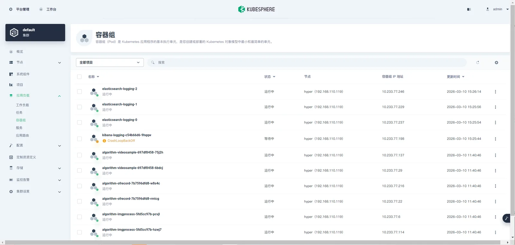Image resolution: width=515 pixels, height=245 pixels.
Task: Check the algorithm-imgprocess-5fd5cc97b-pcvjl checkbox
Action: tap(80, 217)
